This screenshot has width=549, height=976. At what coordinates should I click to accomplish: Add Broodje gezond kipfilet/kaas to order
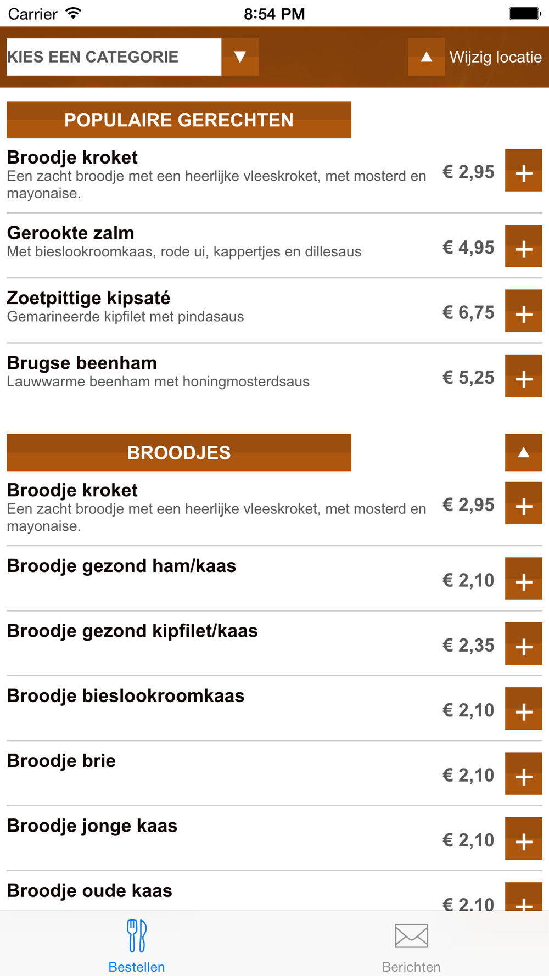pos(524,643)
